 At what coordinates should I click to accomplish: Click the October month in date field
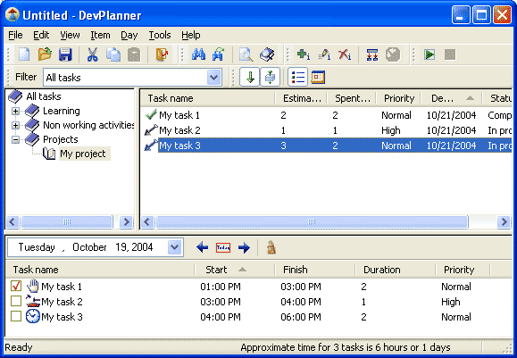tap(89, 247)
